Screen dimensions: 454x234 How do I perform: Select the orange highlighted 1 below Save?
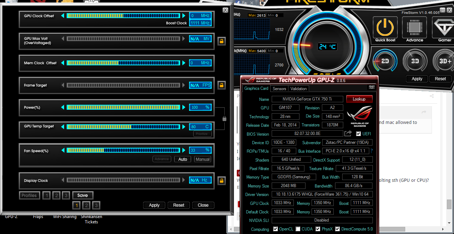76,205
